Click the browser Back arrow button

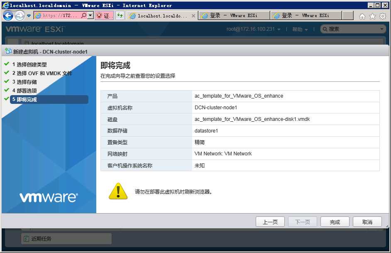point(8,15)
